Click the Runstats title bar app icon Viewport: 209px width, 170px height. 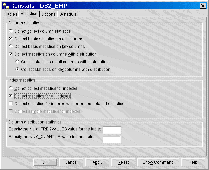pyautogui.click(x=6, y=6)
